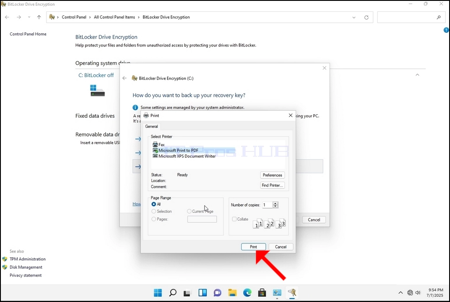This screenshot has width=450, height=302.
Task: Click the C: drive icon
Action: point(97,91)
